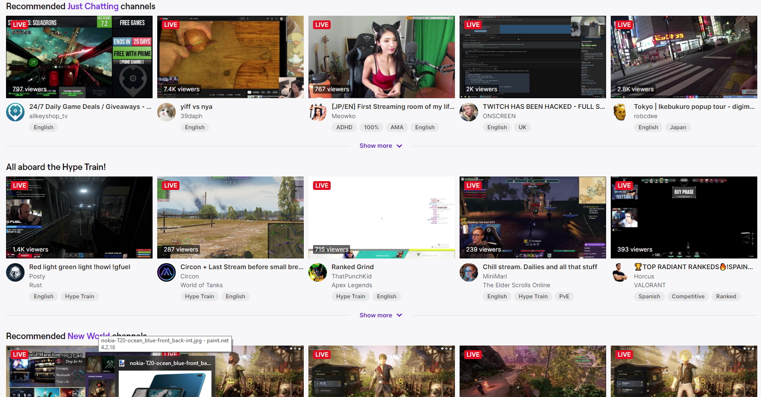Open 'yiff vs nya' stream title
761x397 pixels.
196,107
